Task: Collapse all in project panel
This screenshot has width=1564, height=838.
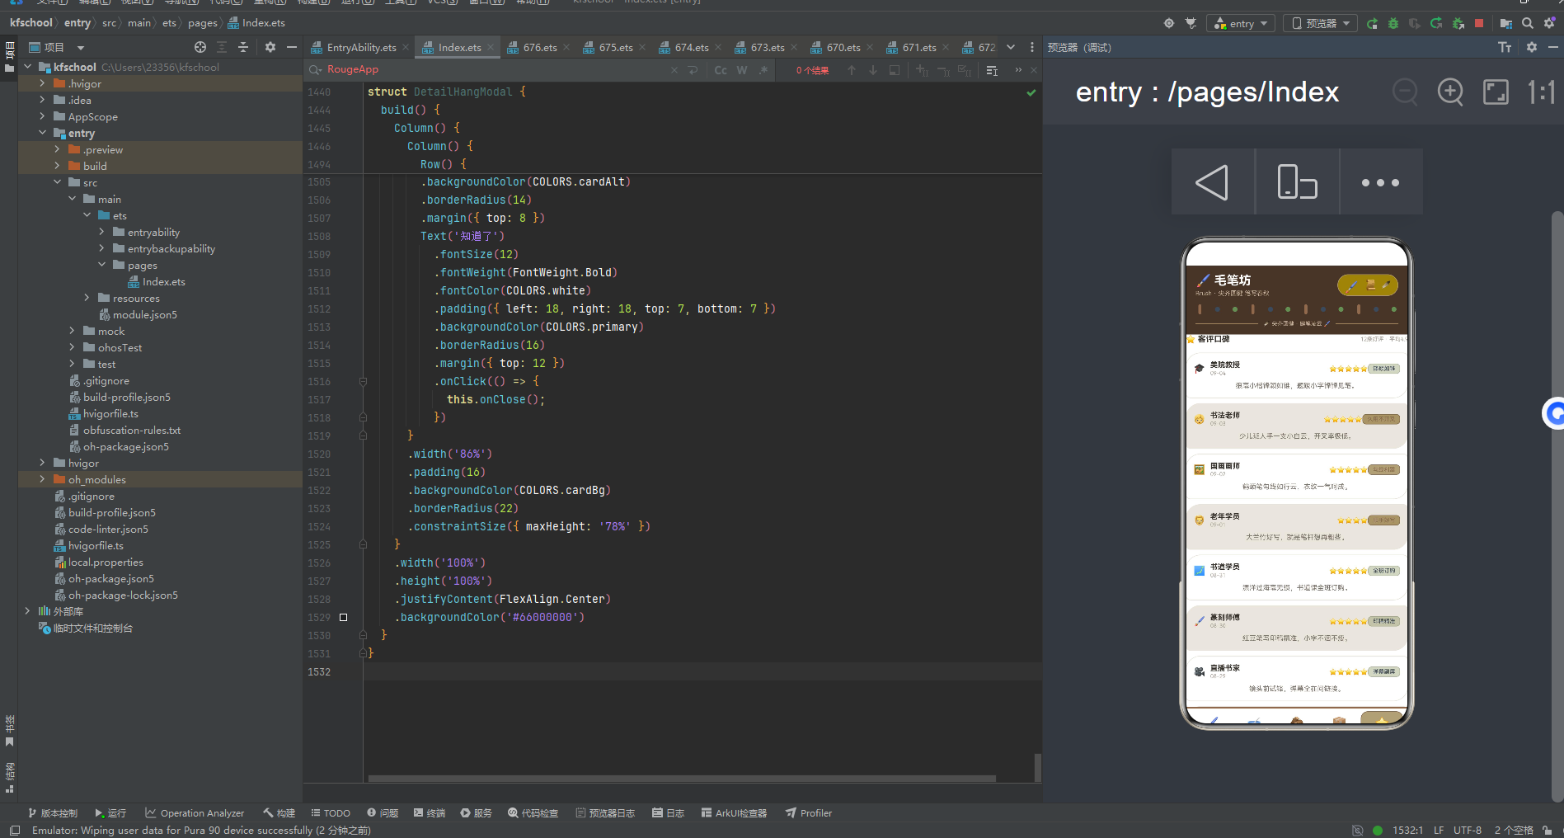Action: (243, 47)
